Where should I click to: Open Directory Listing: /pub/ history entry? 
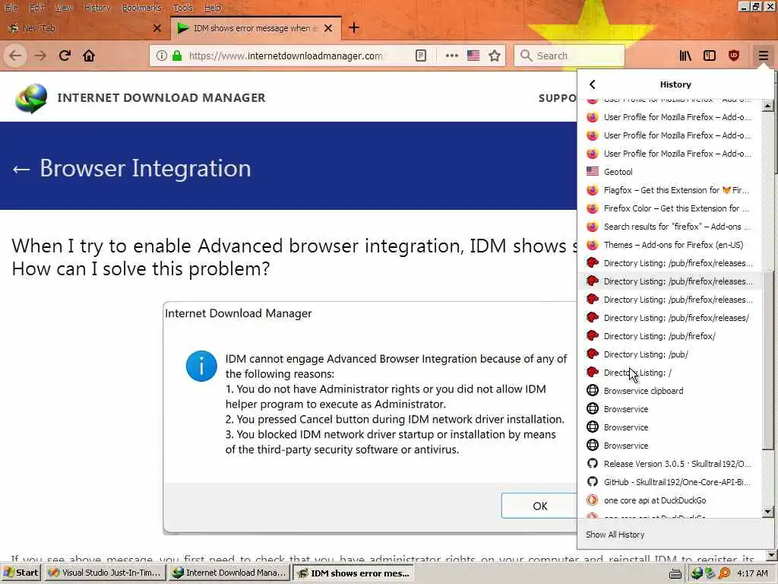click(670, 354)
